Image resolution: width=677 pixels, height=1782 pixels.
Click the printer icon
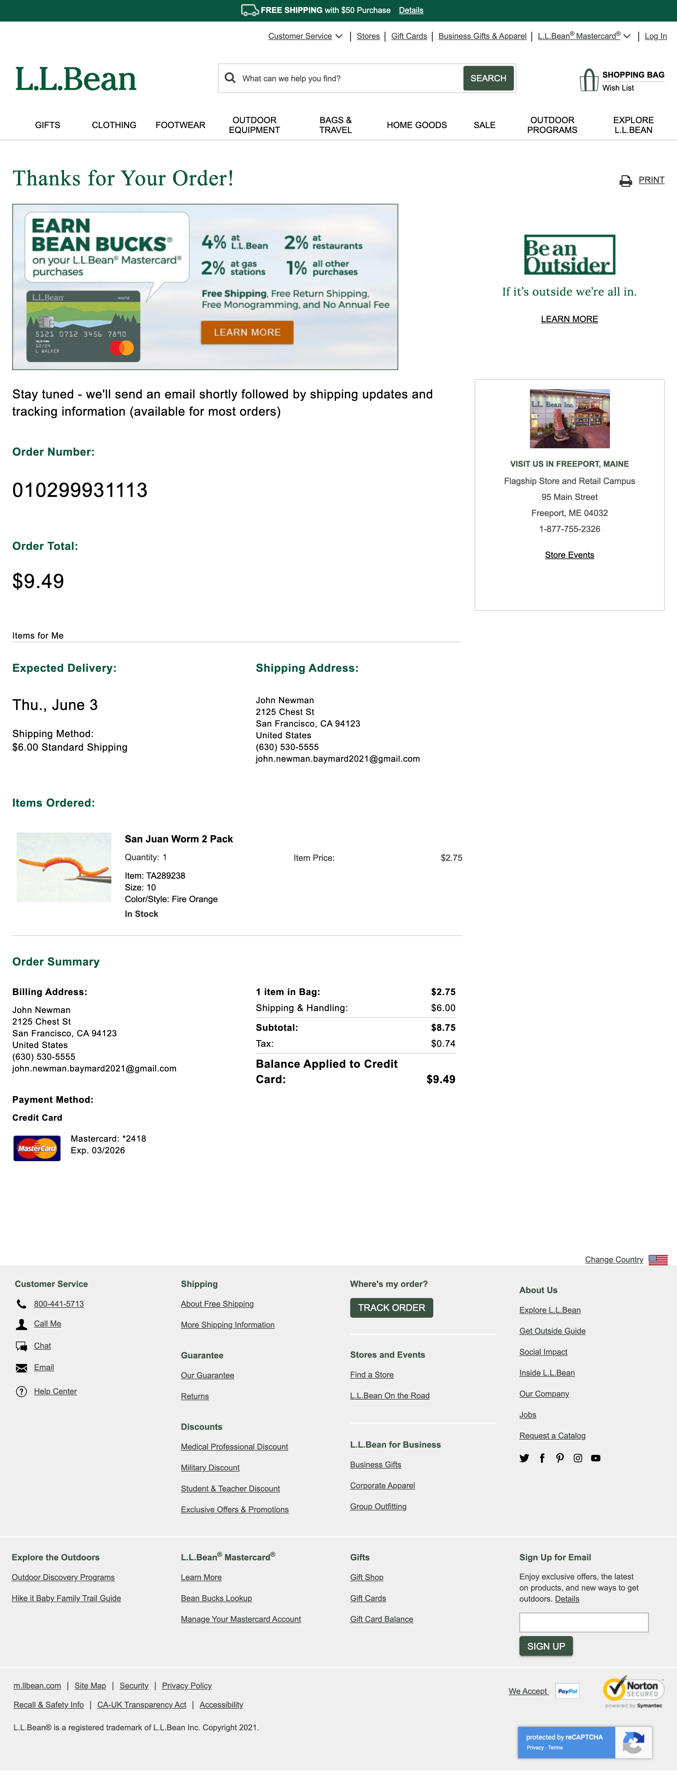coord(625,181)
